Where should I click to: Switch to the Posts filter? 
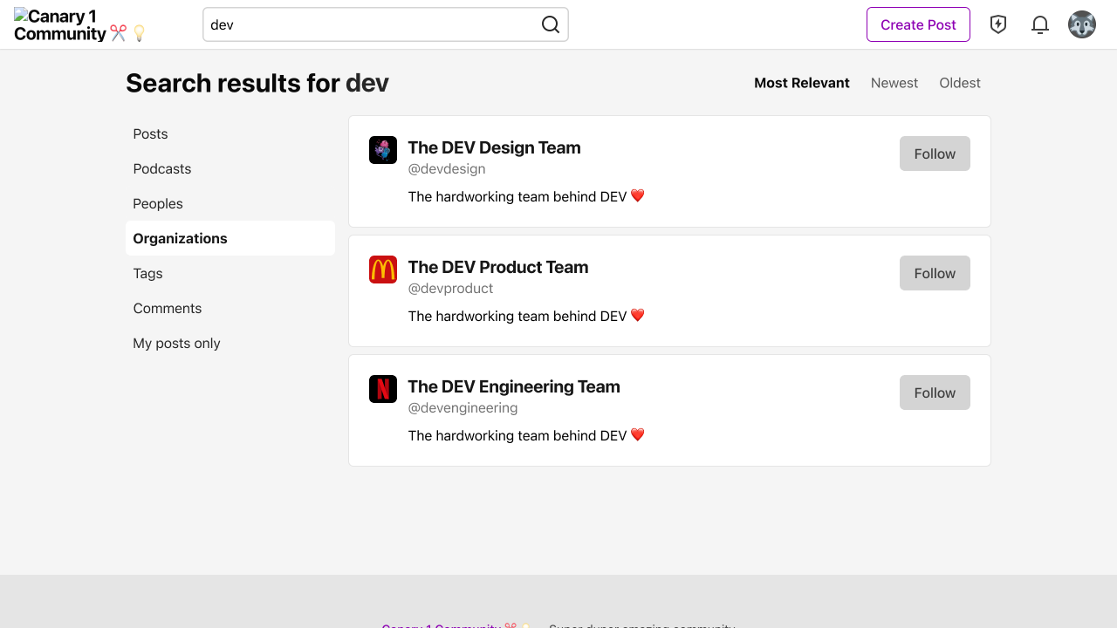(x=150, y=133)
